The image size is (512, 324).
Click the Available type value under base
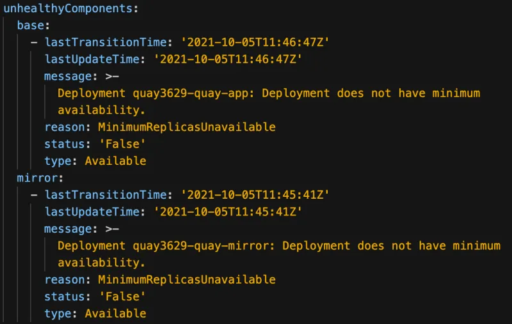pos(115,161)
